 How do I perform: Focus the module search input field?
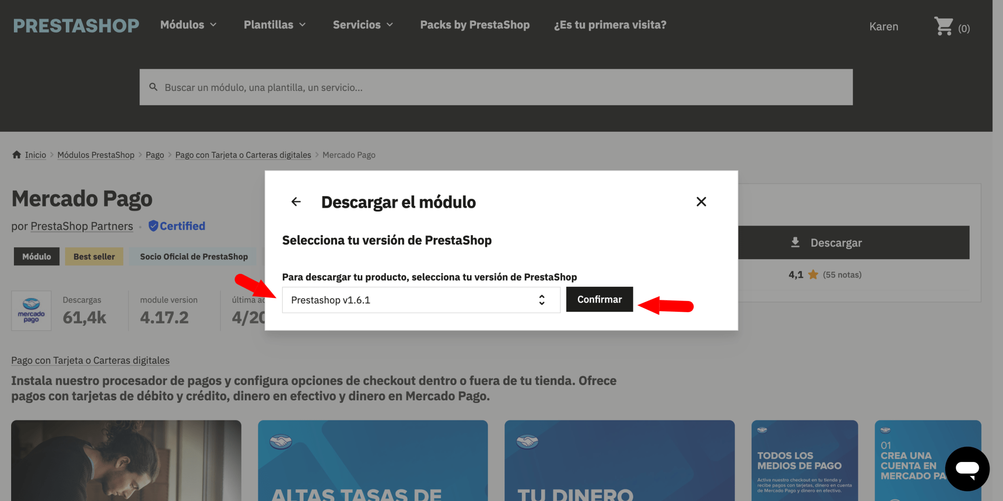(496, 87)
